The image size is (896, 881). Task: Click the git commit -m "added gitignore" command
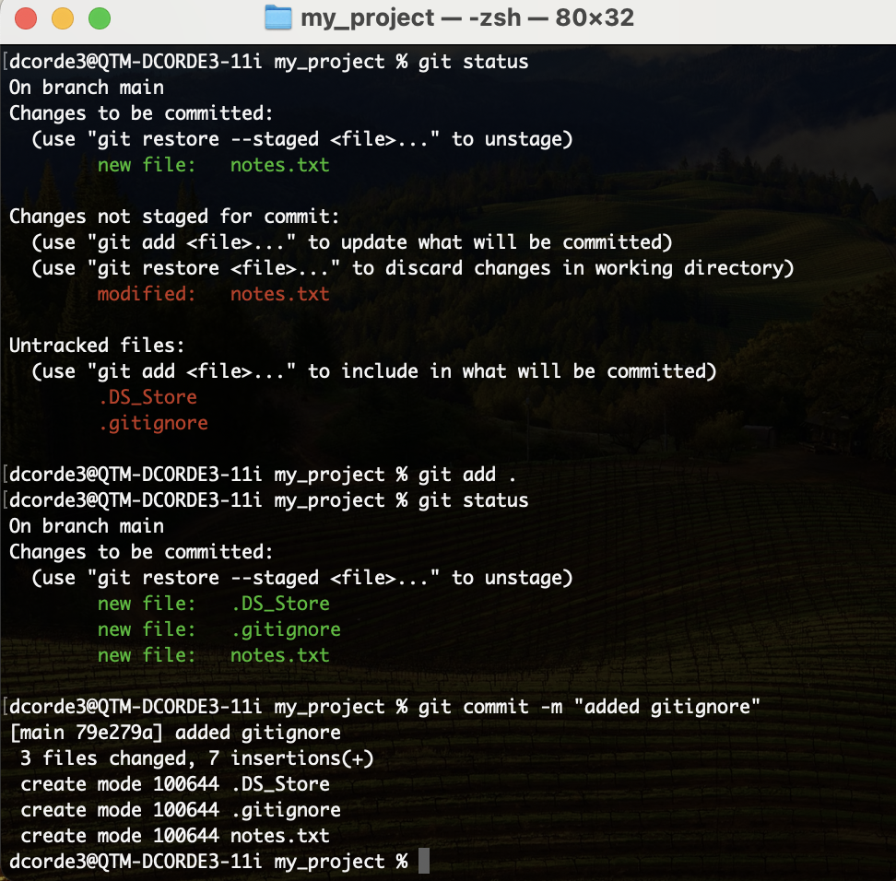(x=590, y=707)
